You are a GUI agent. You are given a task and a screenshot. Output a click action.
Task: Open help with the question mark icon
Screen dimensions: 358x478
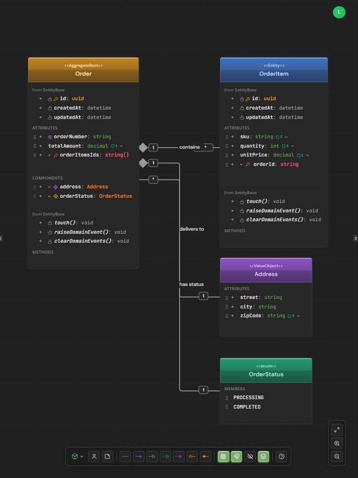282,456
